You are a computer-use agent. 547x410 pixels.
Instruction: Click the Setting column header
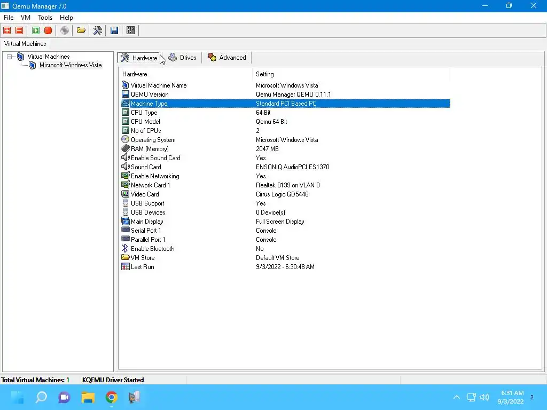(351, 74)
